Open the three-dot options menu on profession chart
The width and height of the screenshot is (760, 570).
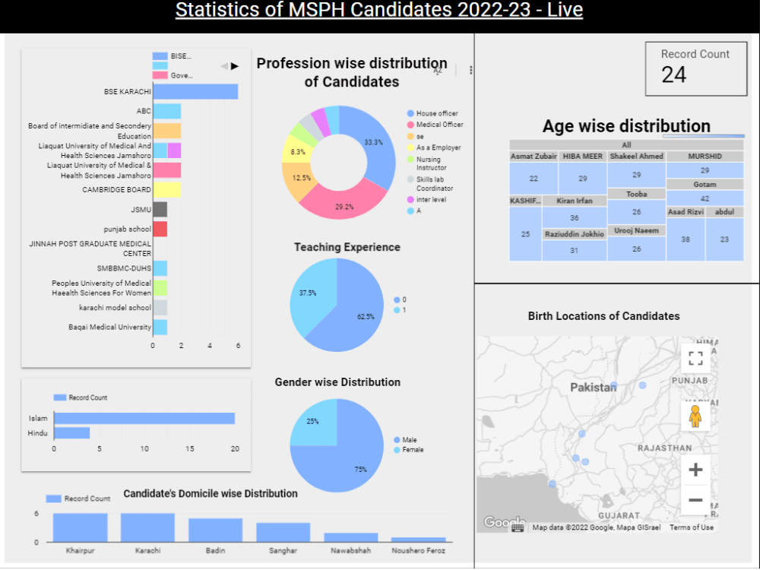470,70
